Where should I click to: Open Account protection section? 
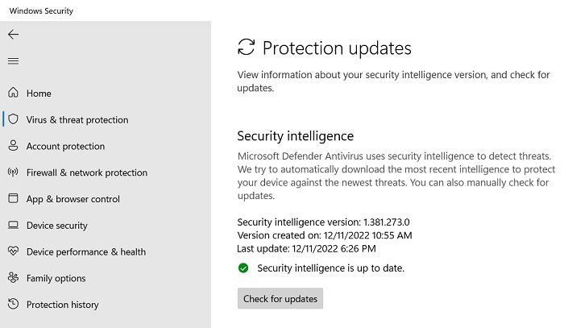pyautogui.click(x=65, y=147)
